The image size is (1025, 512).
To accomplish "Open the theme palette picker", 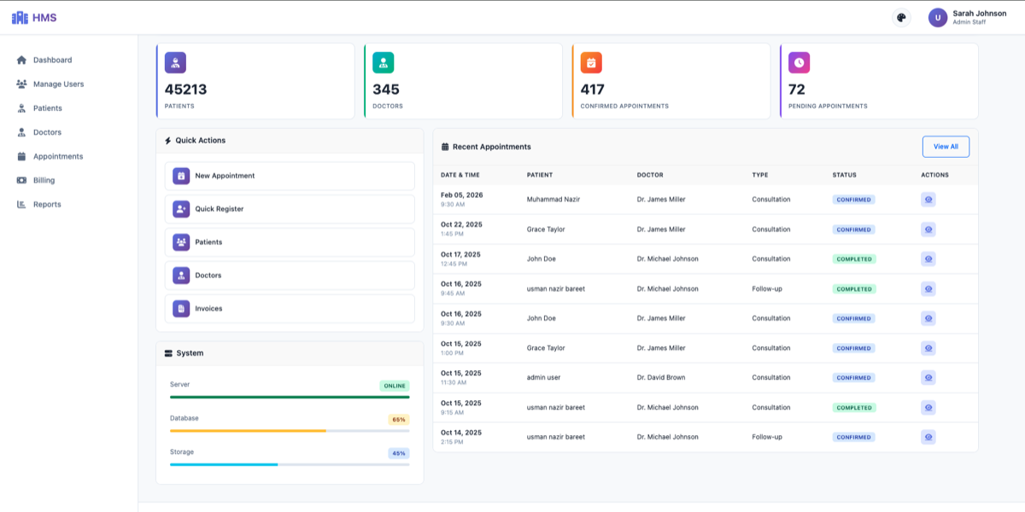I will point(903,16).
